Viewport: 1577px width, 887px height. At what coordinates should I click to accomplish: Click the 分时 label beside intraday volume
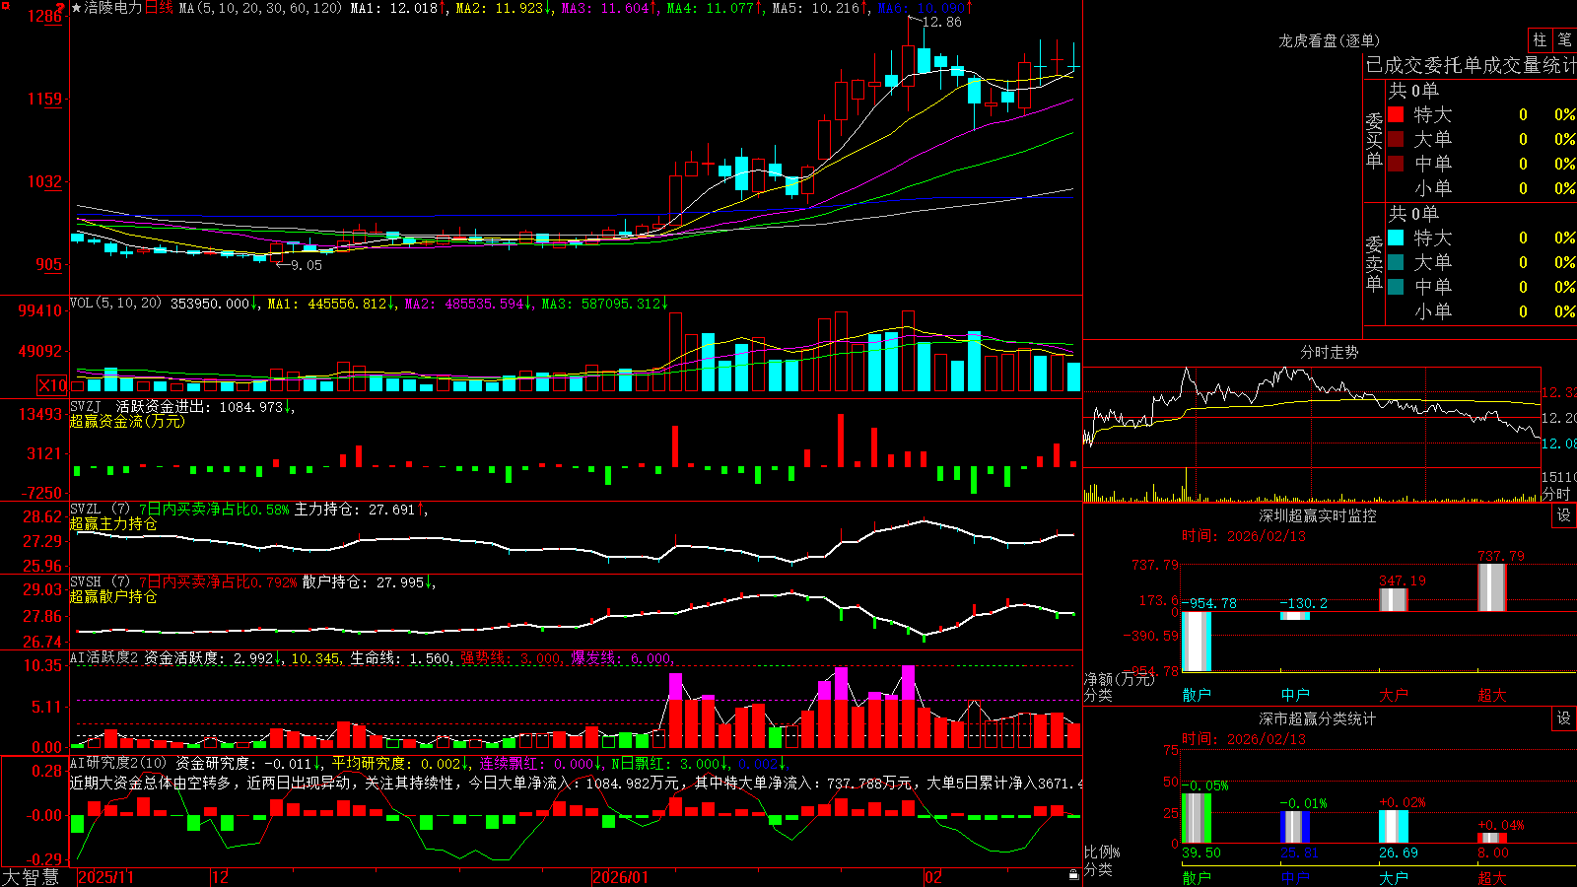[1556, 494]
